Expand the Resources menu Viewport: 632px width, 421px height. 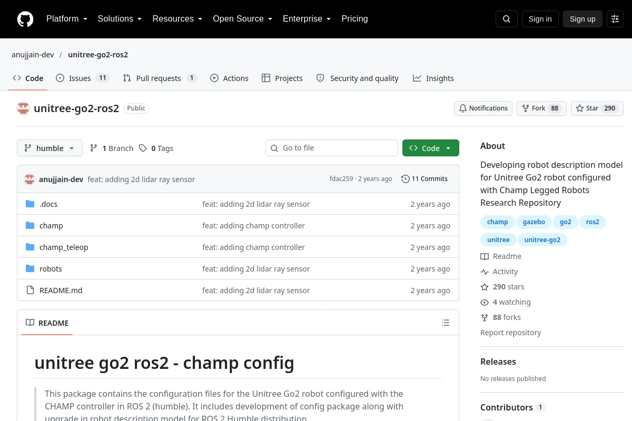point(177,19)
